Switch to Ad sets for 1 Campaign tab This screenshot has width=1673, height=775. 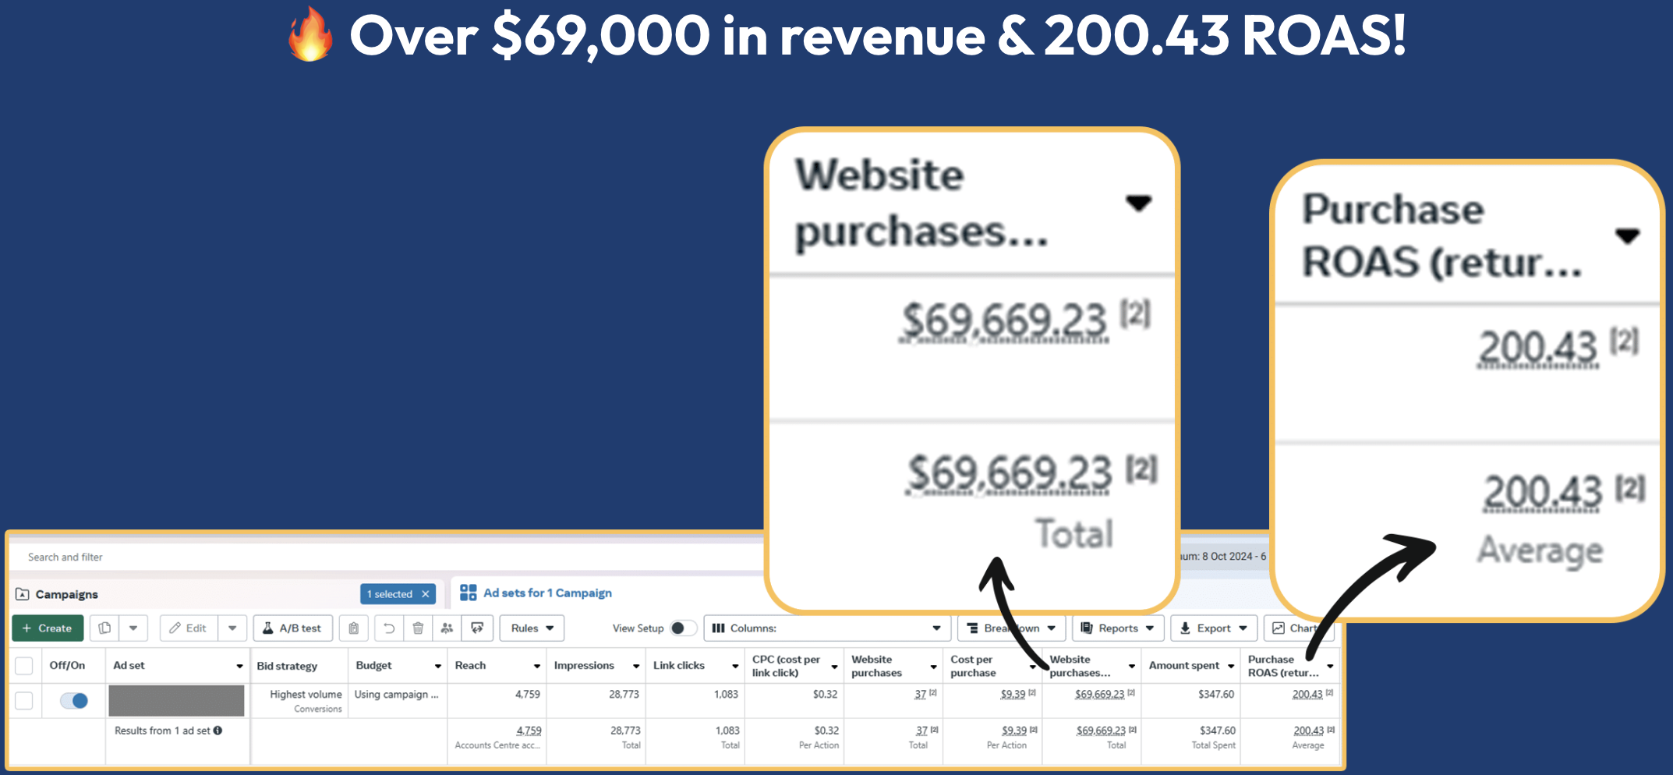[x=547, y=593]
